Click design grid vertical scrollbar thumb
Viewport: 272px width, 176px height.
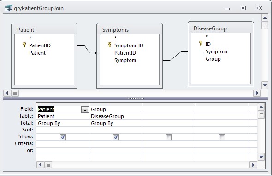tap(261, 114)
